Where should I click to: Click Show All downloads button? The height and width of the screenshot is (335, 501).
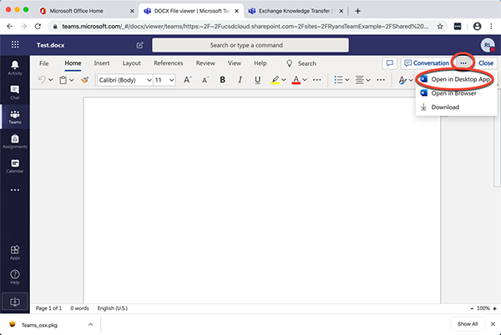pyautogui.click(x=468, y=324)
